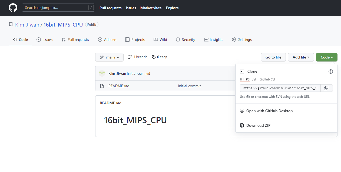Switch to the Settings tab
This screenshot has height=172, width=341.
coord(242,40)
